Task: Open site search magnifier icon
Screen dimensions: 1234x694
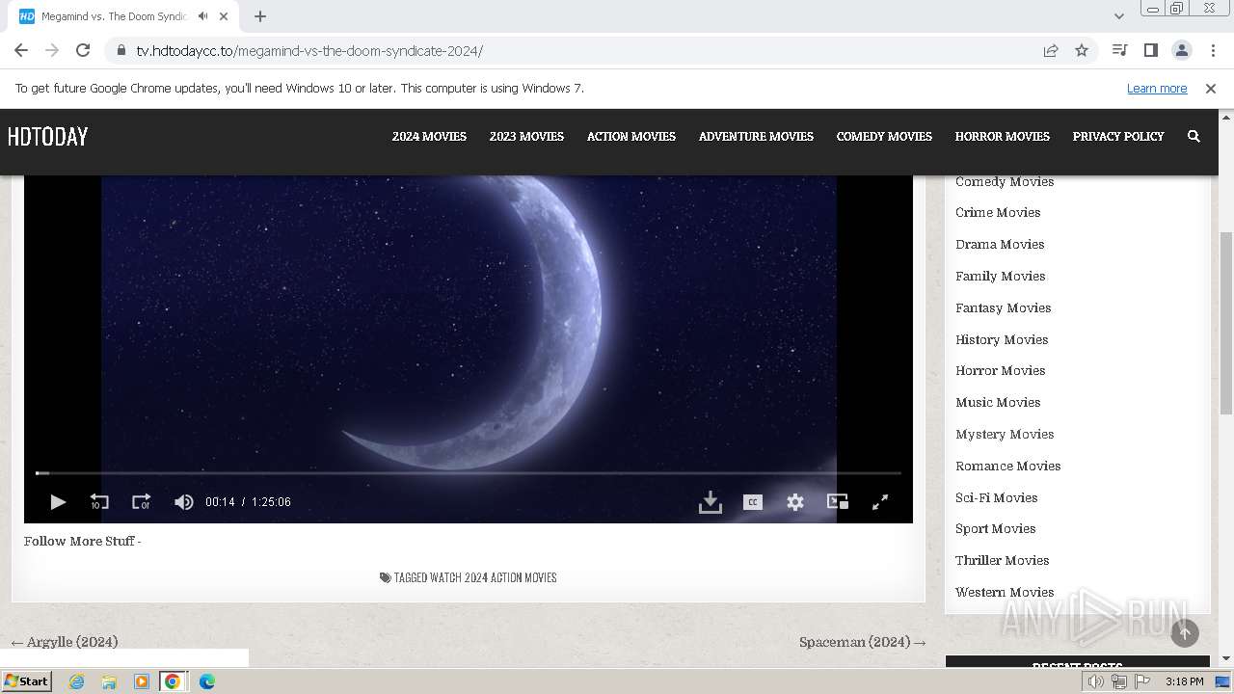Action: point(1194,136)
